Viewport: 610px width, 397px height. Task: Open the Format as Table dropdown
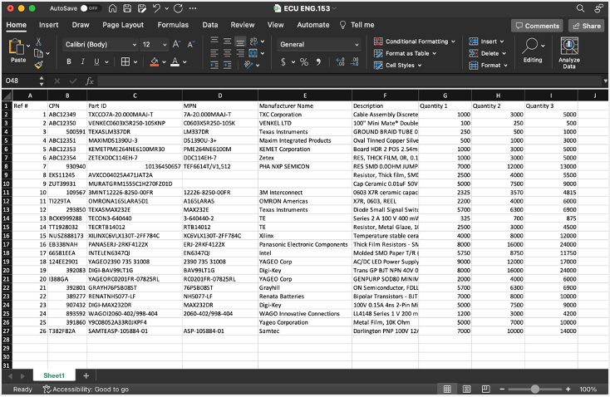pos(405,53)
